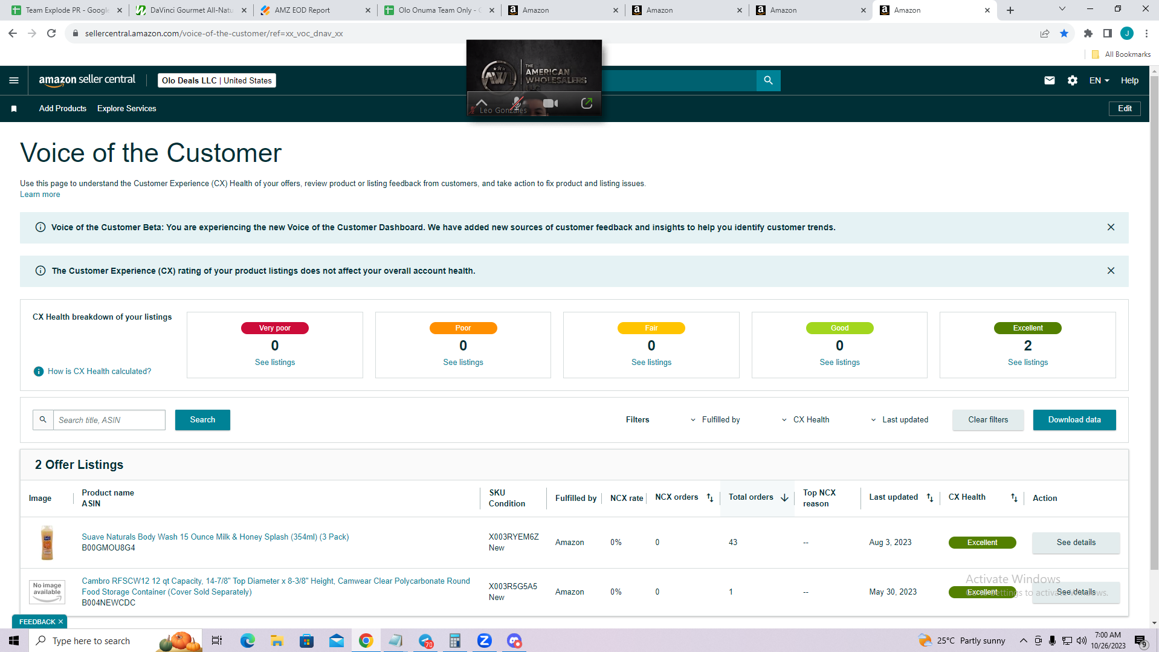Sort by NCX orders column arrows

710,498
